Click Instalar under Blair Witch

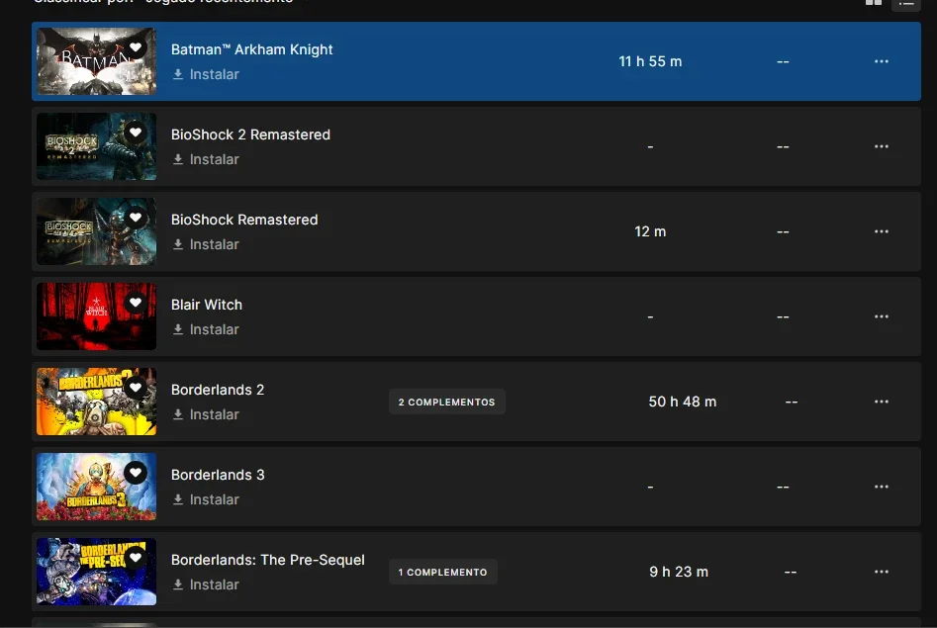click(x=206, y=329)
